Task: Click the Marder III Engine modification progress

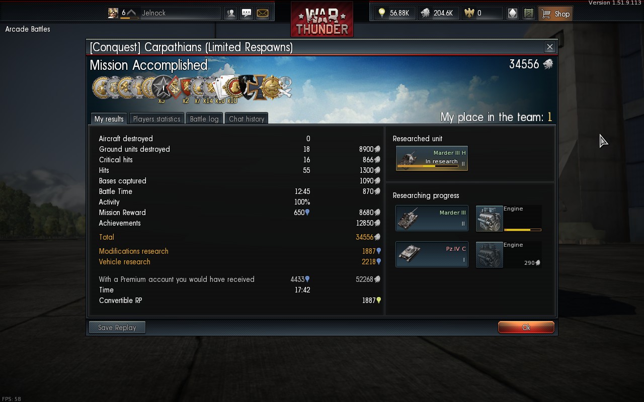Action: point(509,219)
